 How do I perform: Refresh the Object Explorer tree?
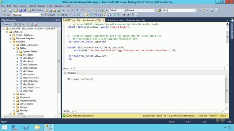click(x=31, y=24)
